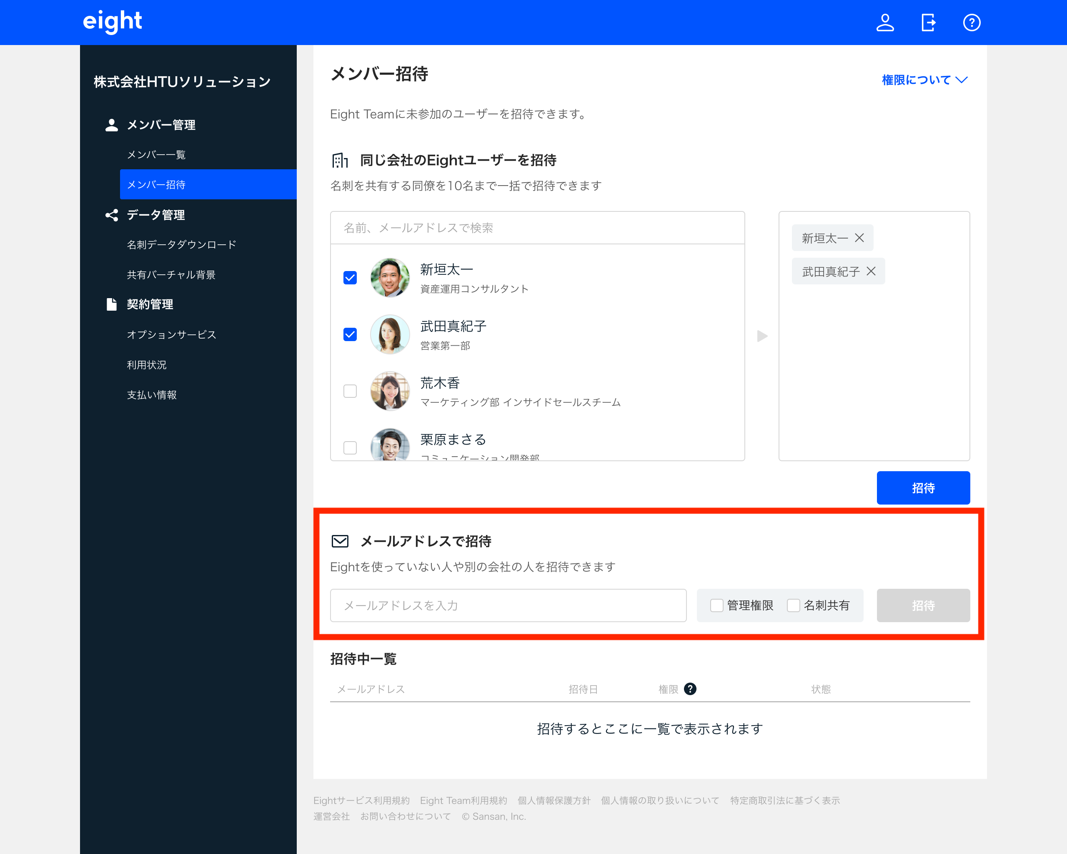Enable the 名刺共有 checkbox
1067x854 pixels.
(x=793, y=605)
